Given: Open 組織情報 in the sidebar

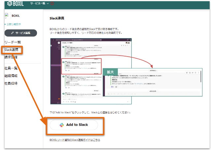Looking at the screenshot, I should [x=11, y=75].
